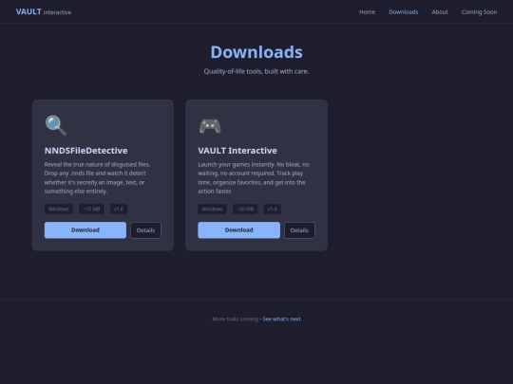Follow the "See what's next" link
Viewport: 513px width, 384px height.
pyautogui.click(x=282, y=319)
